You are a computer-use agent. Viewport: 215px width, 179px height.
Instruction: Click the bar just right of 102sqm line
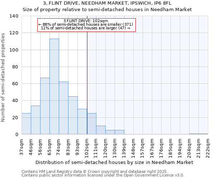click(92, 124)
